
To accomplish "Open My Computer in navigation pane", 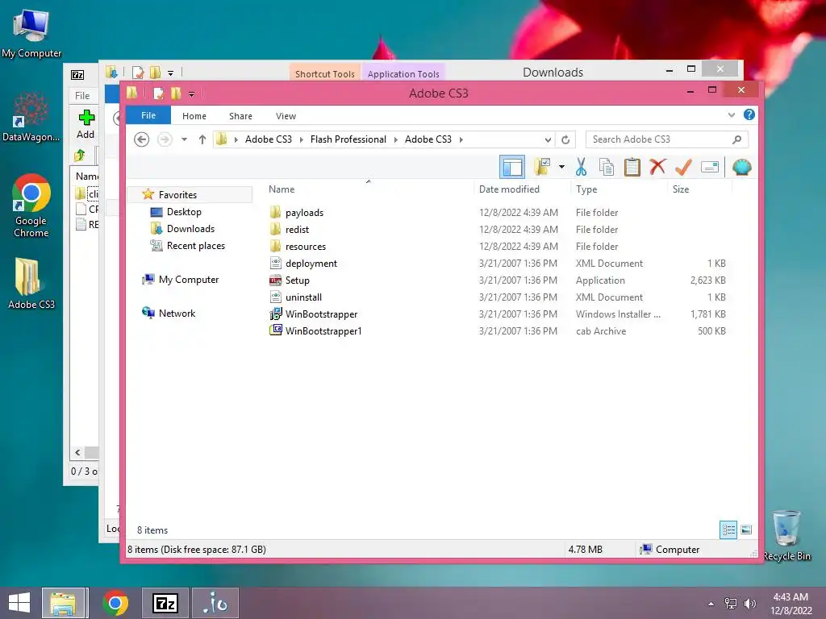I will [x=189, y=280].
